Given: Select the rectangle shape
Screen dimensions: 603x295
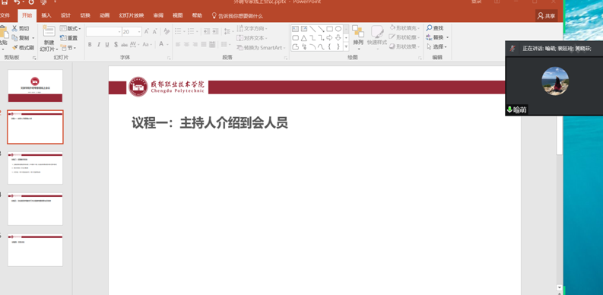Looking at the screenshot, I should pyautogui.click(x=329, y=29).
